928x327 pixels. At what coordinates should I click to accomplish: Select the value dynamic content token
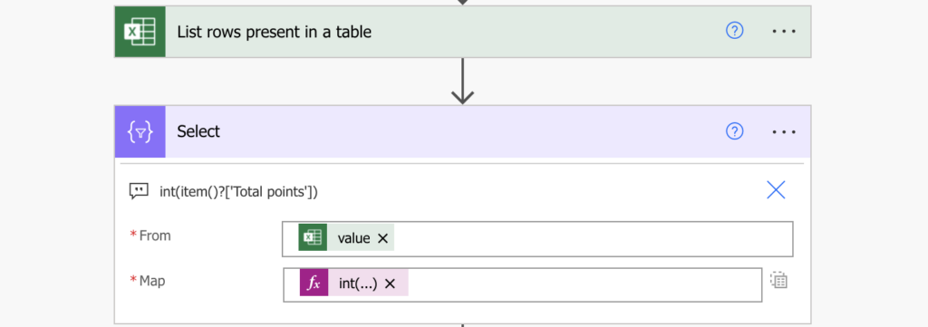click(353, 238)
